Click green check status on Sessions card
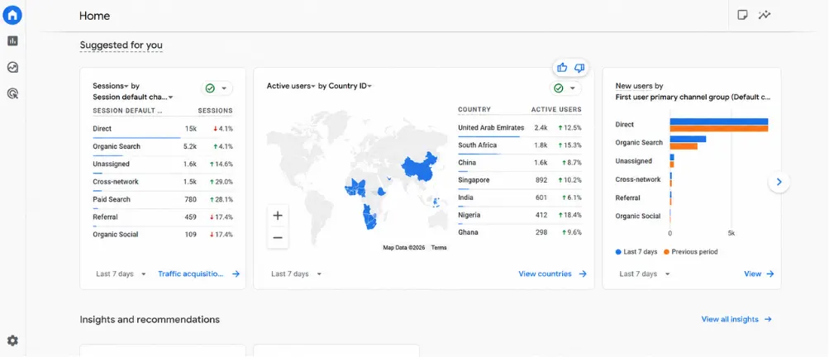Viewport: 829px width, 357px height. (x=210, y=88)
